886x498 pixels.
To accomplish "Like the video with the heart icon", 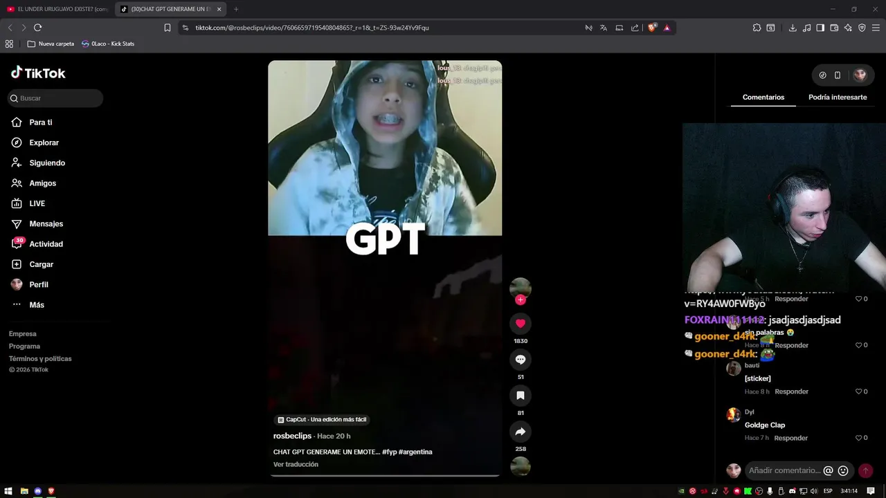I will tap(521, 323).
